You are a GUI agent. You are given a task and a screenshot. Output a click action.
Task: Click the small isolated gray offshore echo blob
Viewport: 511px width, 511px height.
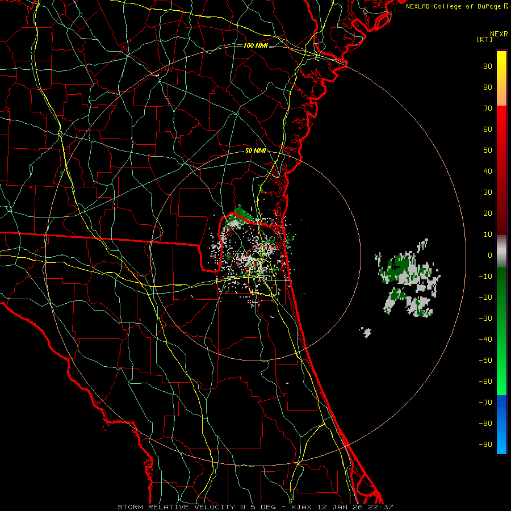[366, 332]
